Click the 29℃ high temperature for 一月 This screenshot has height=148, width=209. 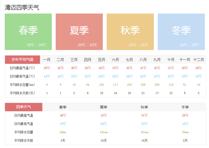click(47, 68)
